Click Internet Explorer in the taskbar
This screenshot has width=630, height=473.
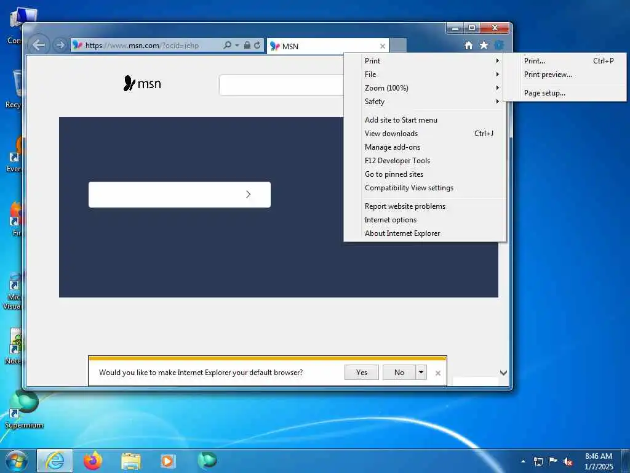55,461
